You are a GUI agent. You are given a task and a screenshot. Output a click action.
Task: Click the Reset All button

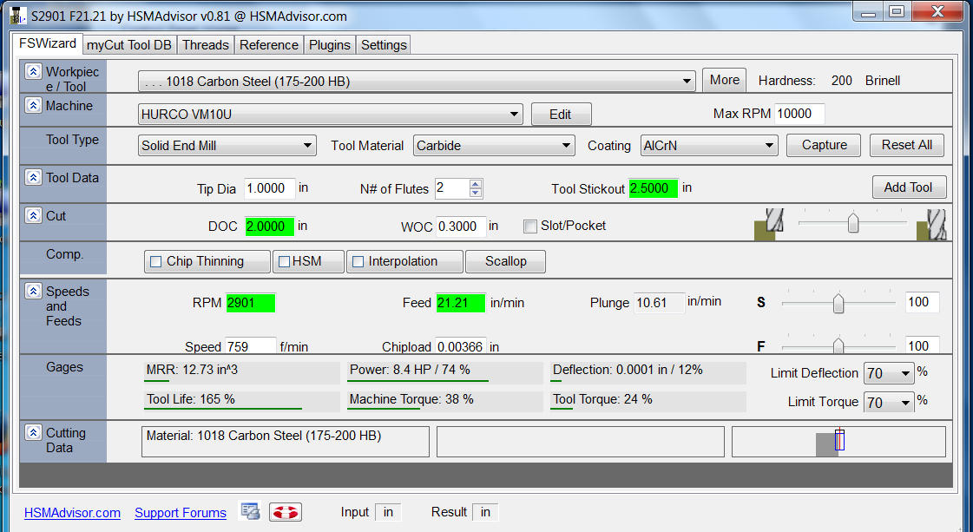coord(906,145)
